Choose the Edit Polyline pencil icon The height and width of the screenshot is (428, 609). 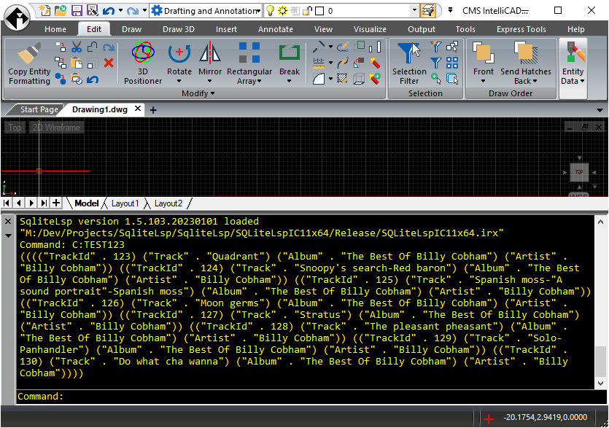(x=343, y=47)
